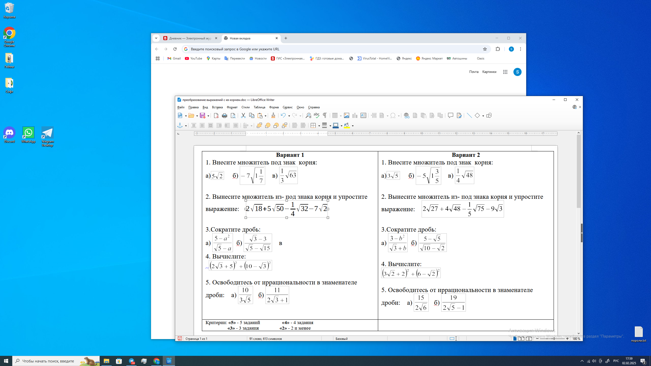Toggle Parallel wrap option
Screen dimensions: 651x366
(202, 126)
